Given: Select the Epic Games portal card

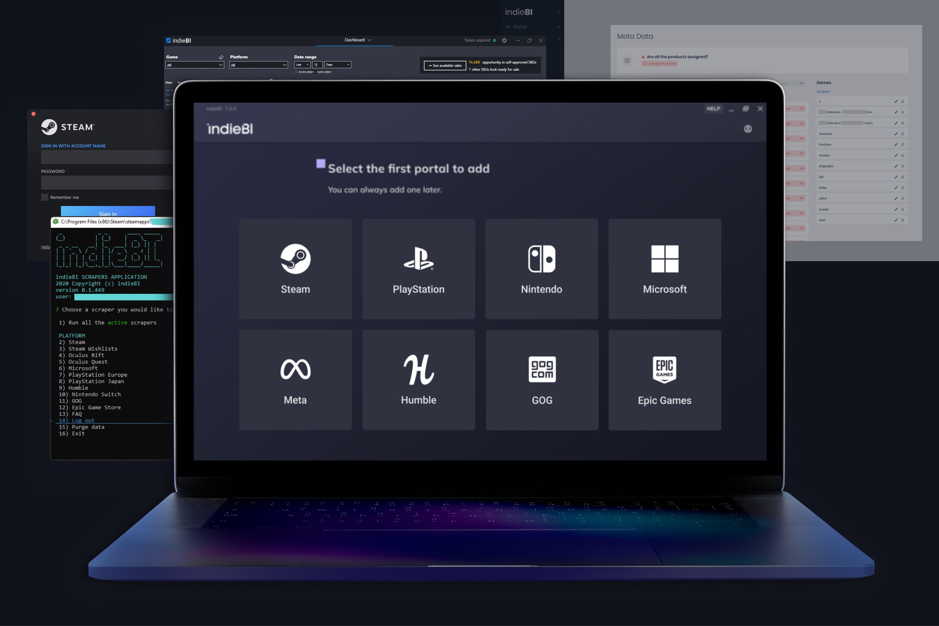Looking at the screenshot, I should [665, 380].
